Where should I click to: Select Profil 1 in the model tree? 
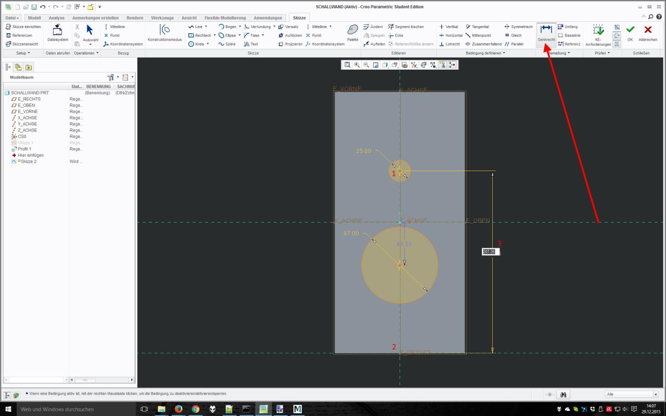pos(24,149)
